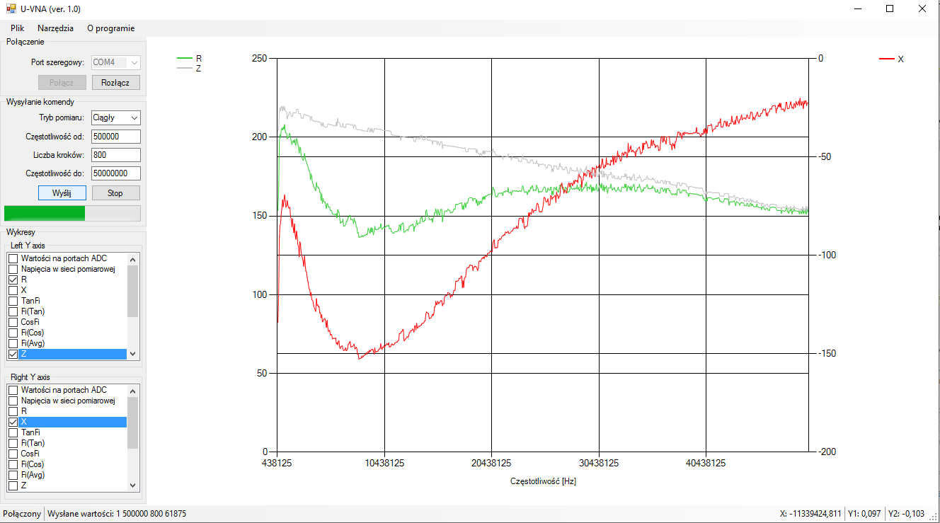The height and width of the screenshot is (523, 940).
Task: Click the Stop button
Action: tap(115, 193)
